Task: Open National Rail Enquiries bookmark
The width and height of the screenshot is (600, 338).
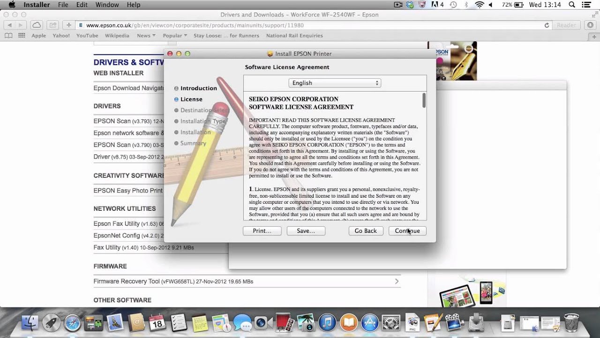Action: click(x=294, y=36)
